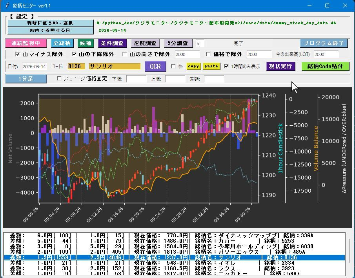
Task: Focus the 山の高さで除外 value field
Action: [x=187, y=54]
